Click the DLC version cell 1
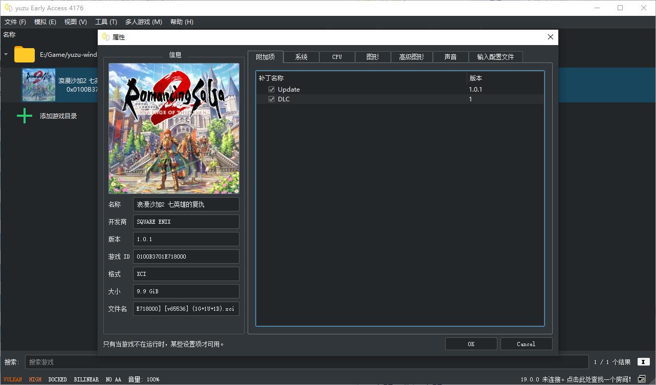 point(471,99)
